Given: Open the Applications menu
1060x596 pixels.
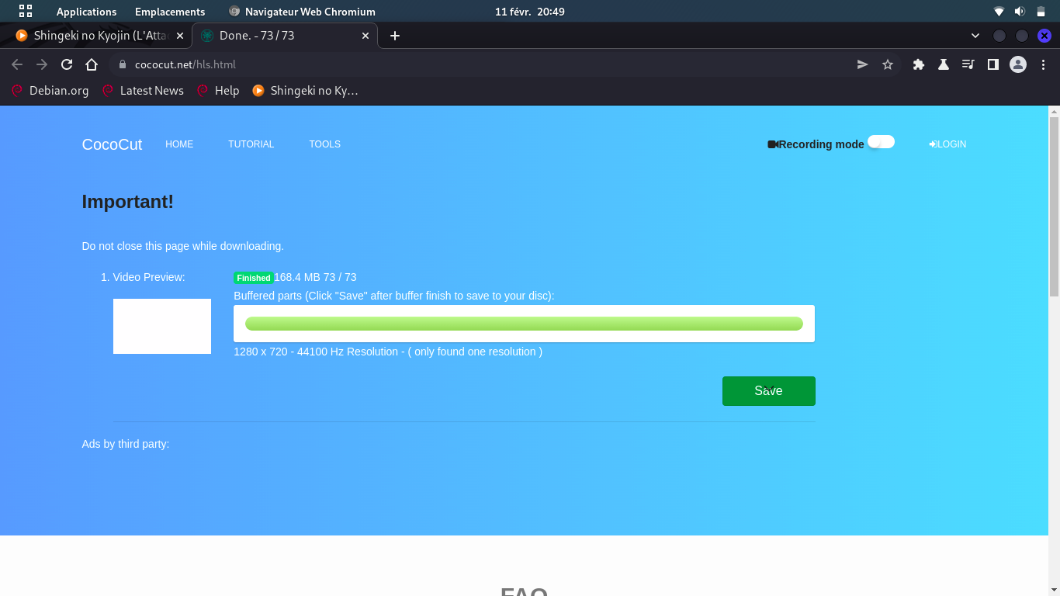Looking at the screenshot, I should 86,12.
